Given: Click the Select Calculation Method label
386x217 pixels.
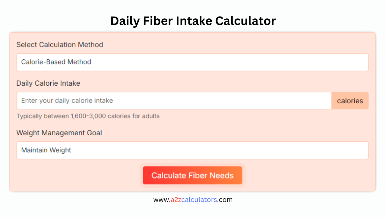Looking at the screenshot, I should click(60, 45).
